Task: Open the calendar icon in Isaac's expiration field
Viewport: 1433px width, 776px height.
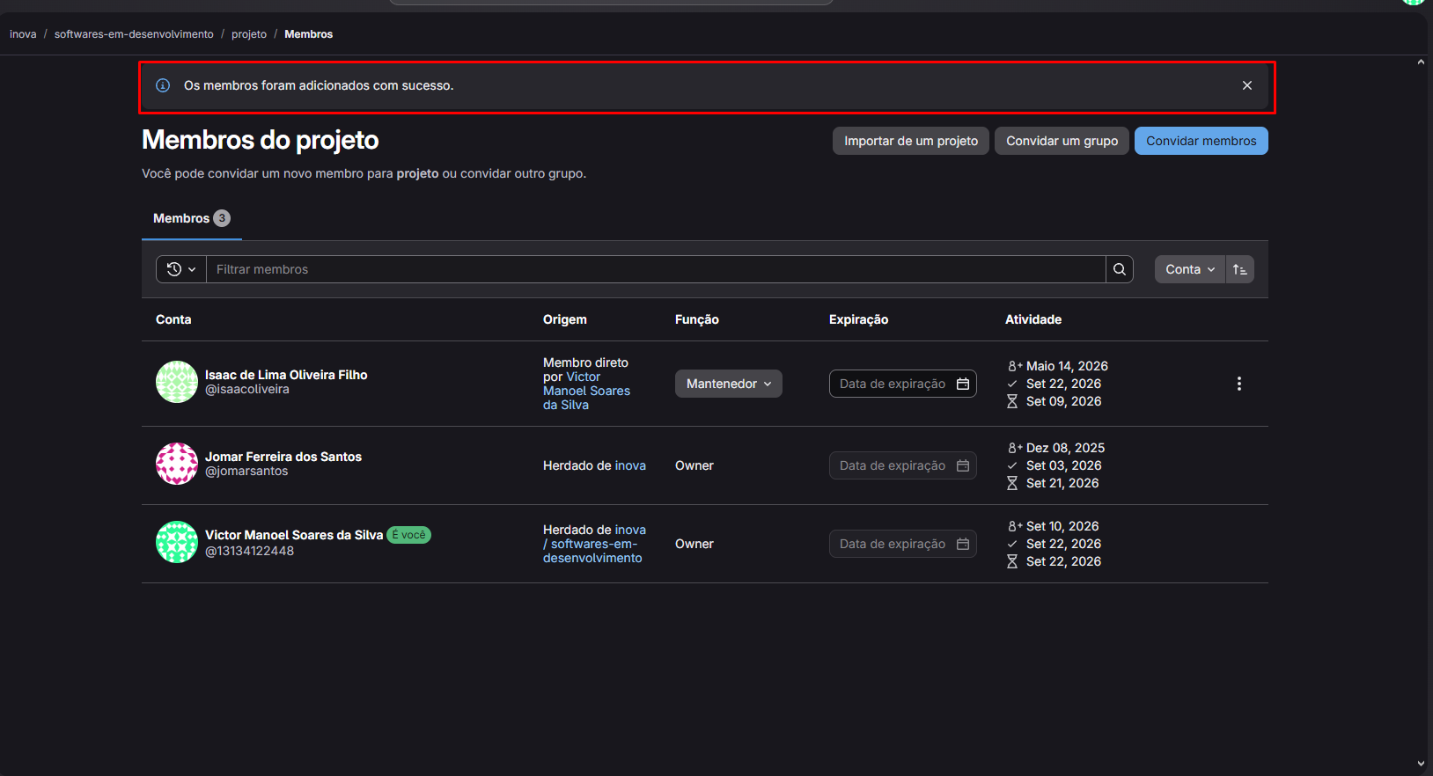Action: (963, 384)
